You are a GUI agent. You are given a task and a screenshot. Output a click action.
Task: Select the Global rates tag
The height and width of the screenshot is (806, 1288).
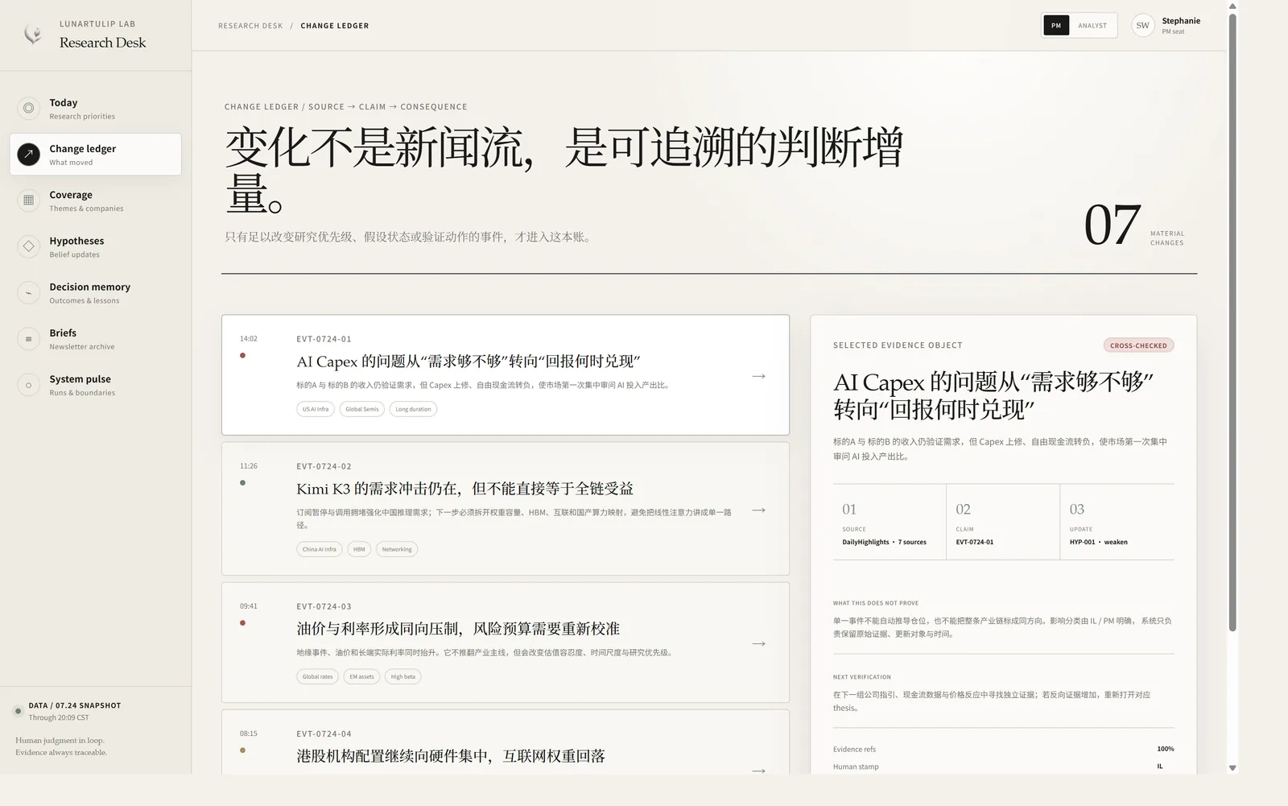(317, 676)
